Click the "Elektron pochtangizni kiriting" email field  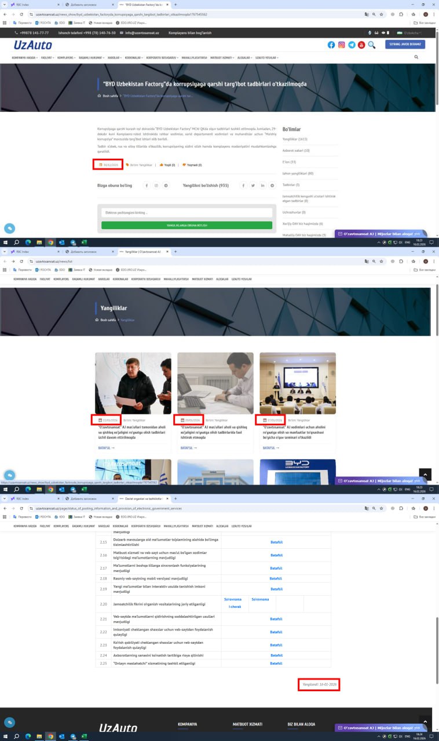[x=186, y=212]
